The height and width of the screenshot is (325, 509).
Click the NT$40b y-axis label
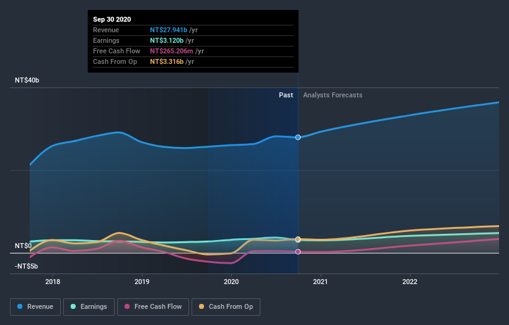pyautogui.click(x=27, y=80)
